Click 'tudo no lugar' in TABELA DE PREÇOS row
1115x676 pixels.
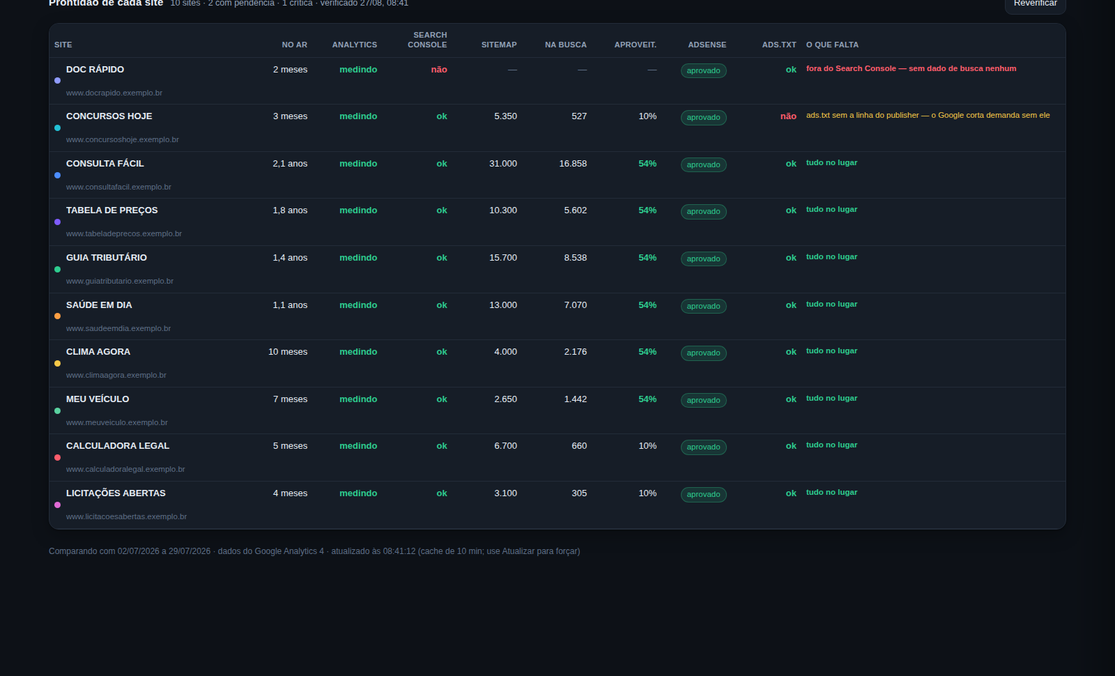click(x=832, y=210)
